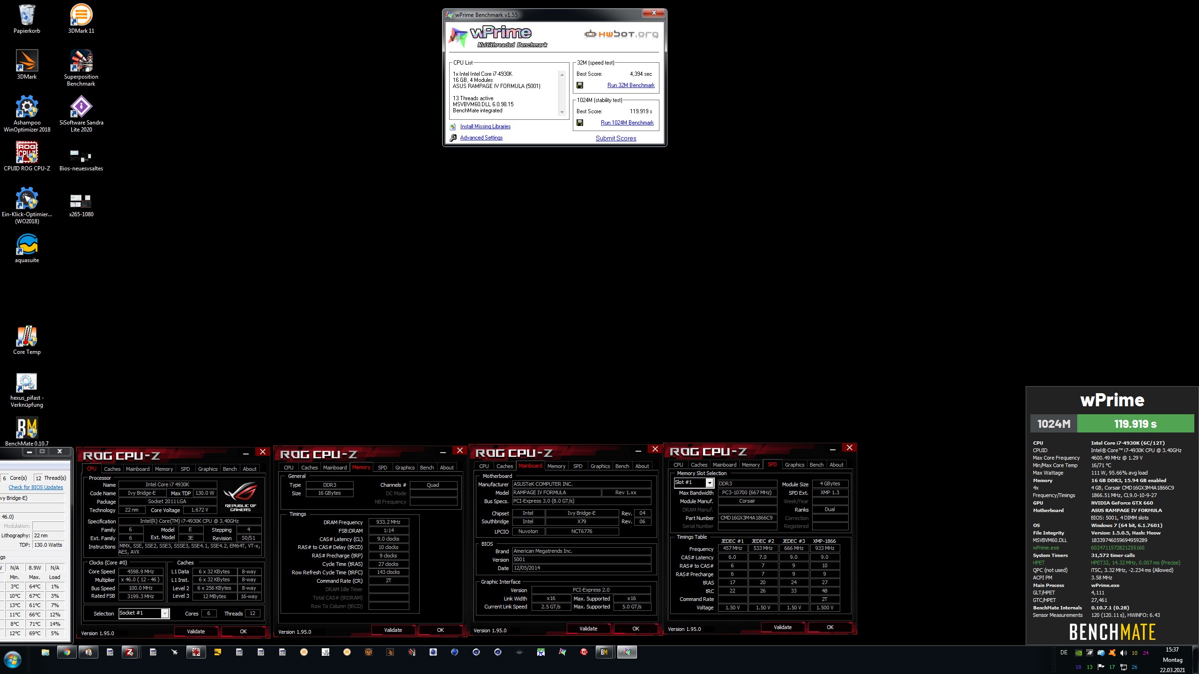Switch to SPD tab in the CPU-Z Memory window
Viewport: 1199px width, 674px height.
click(x=383, y=467)
